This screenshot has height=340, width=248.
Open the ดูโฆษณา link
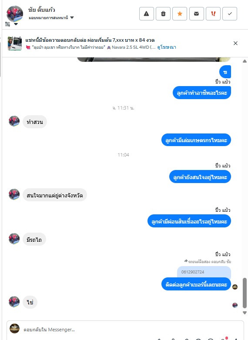(x=166, y=47)
